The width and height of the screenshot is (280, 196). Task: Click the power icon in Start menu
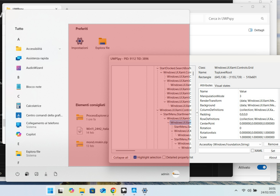click(17, 174)
